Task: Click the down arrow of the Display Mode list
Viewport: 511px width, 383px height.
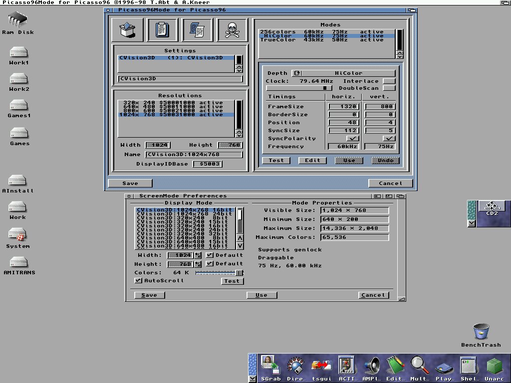Action: tap(240, 245)
